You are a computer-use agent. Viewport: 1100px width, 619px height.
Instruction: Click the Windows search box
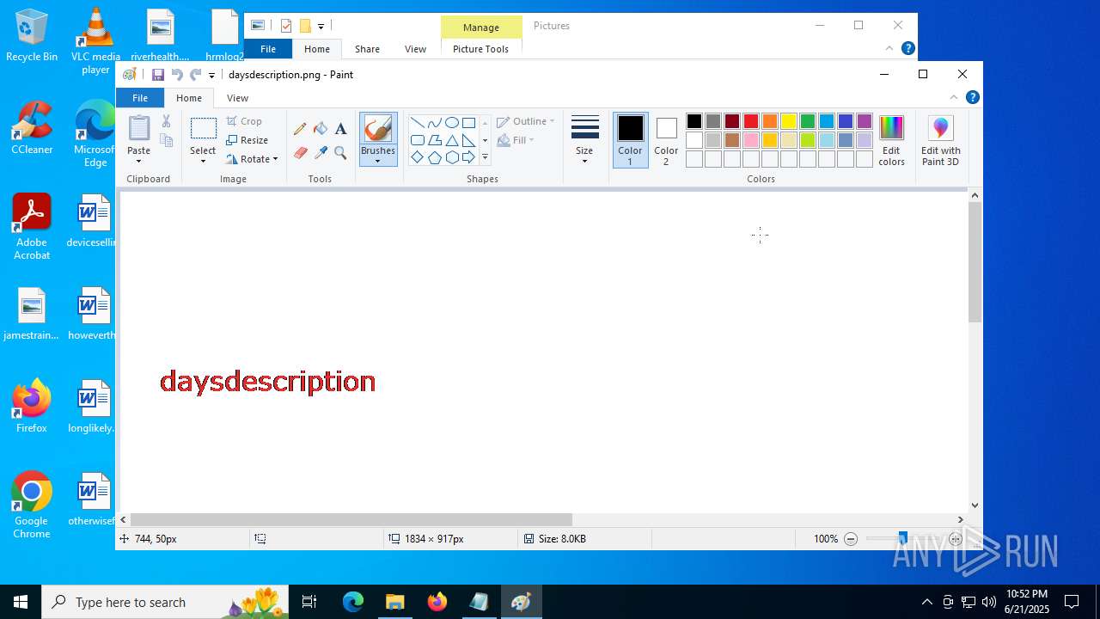tap(166, 602)
